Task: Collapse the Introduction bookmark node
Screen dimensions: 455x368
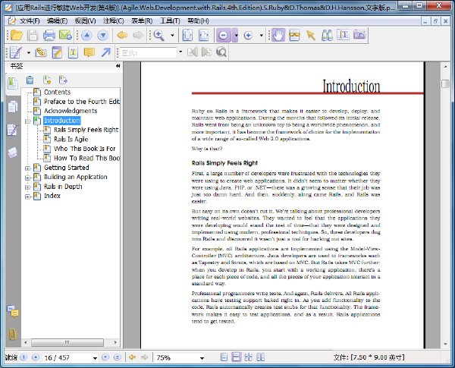Action: pos(28,121)
